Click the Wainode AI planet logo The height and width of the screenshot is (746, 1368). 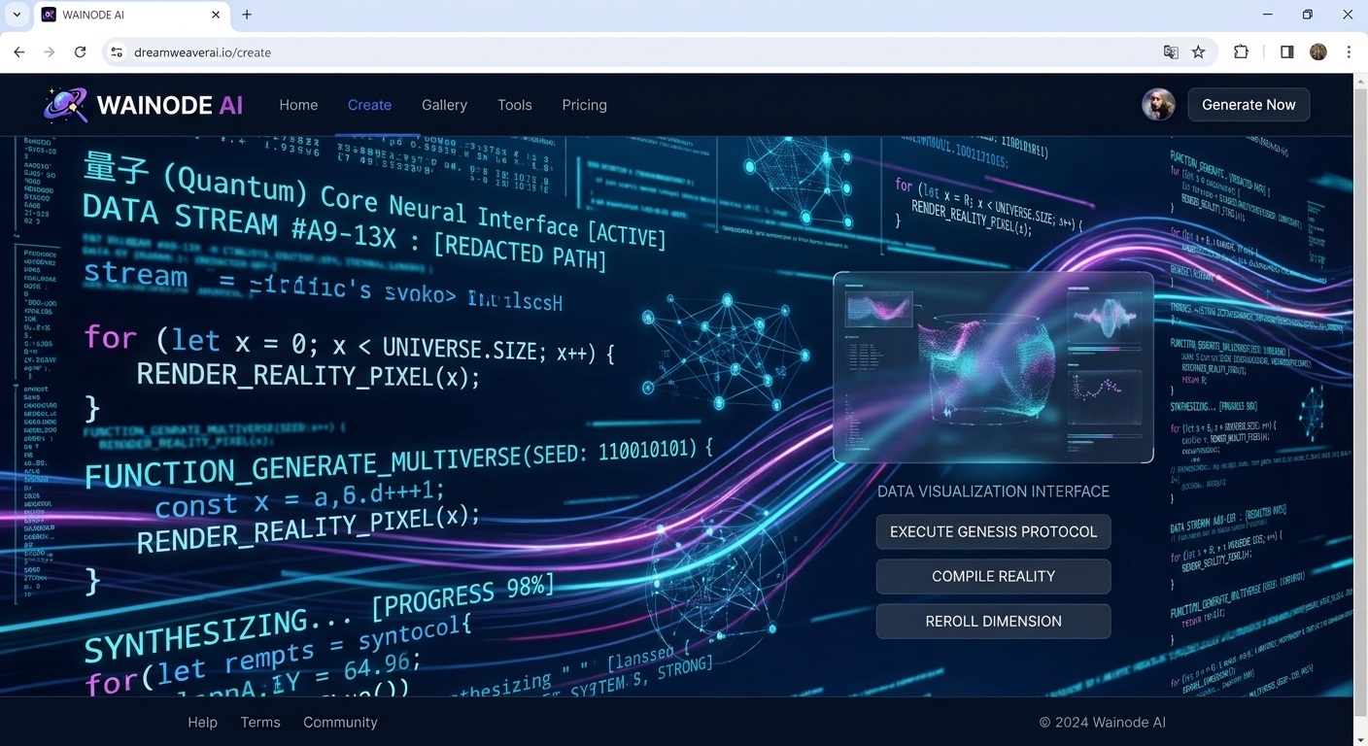[x=65, y=105]
